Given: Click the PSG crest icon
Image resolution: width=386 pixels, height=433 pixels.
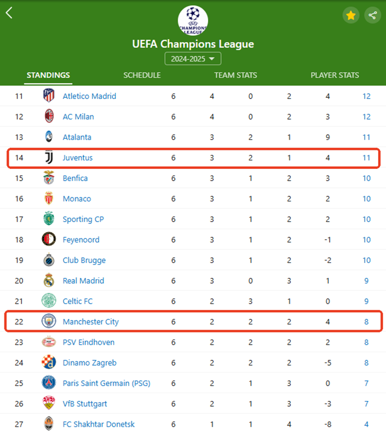Looking at the screenshot, I should tap(49, 383).
